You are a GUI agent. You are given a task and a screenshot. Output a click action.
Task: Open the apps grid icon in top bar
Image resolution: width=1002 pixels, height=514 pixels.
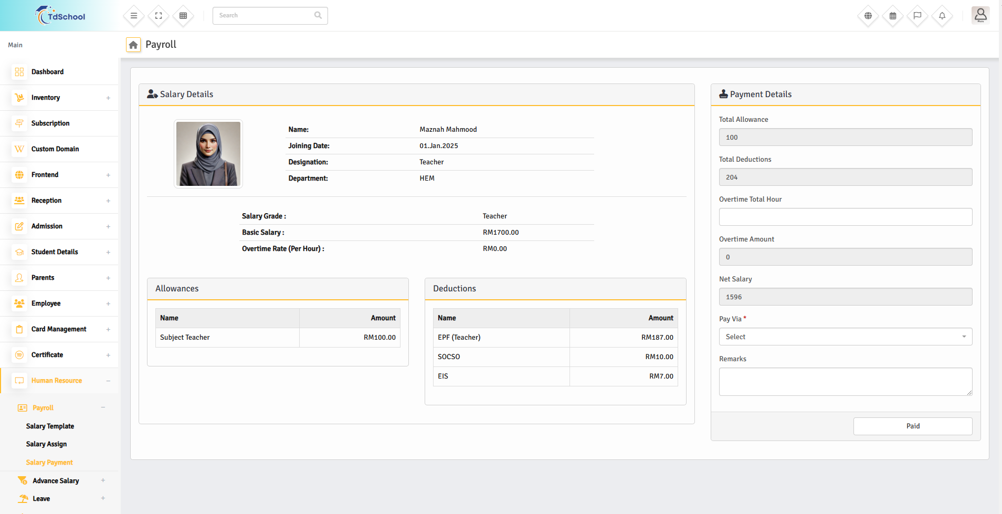coord(183,16)
